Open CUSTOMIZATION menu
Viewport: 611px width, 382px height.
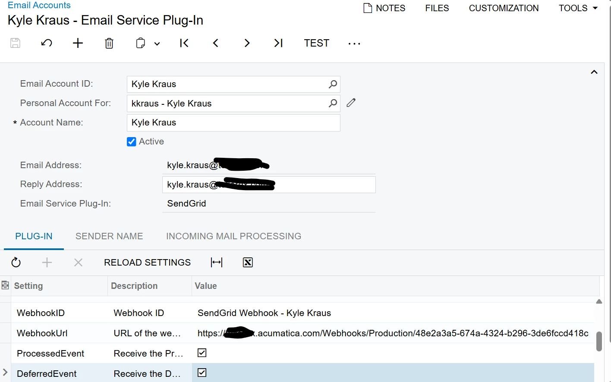point(504,8)
